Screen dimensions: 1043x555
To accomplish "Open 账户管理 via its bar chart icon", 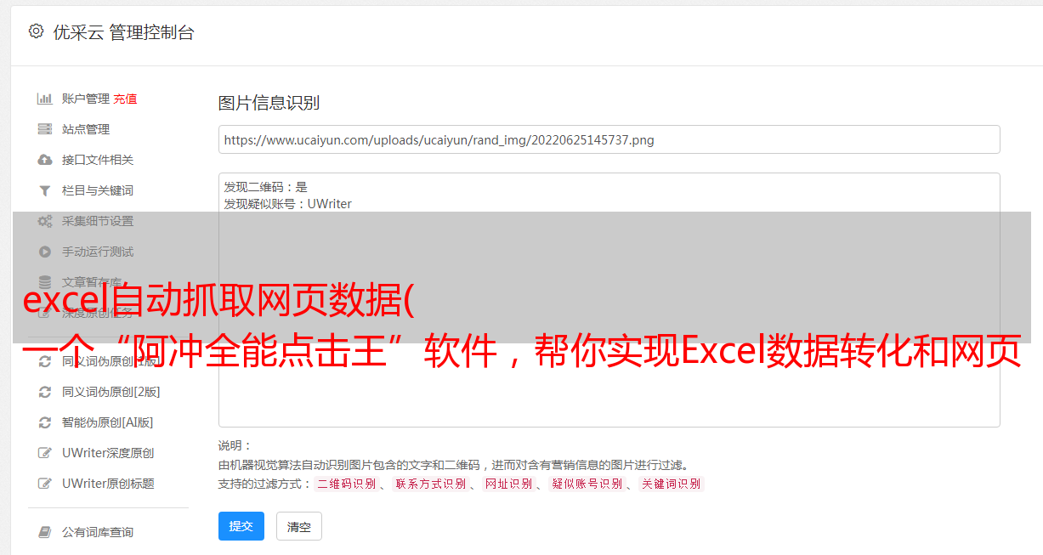I will pos(45,99).
